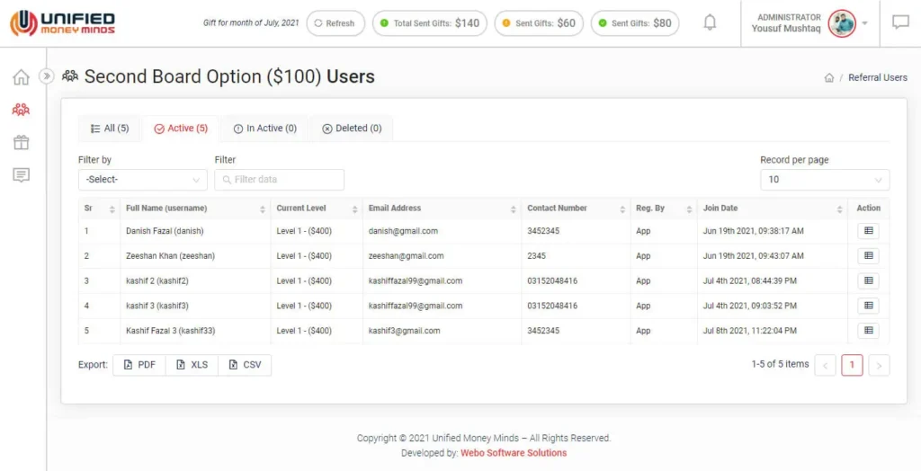The image size is (921, 471).
Task: Switch to the Deleted (0) tab
Action: (351, 129)
